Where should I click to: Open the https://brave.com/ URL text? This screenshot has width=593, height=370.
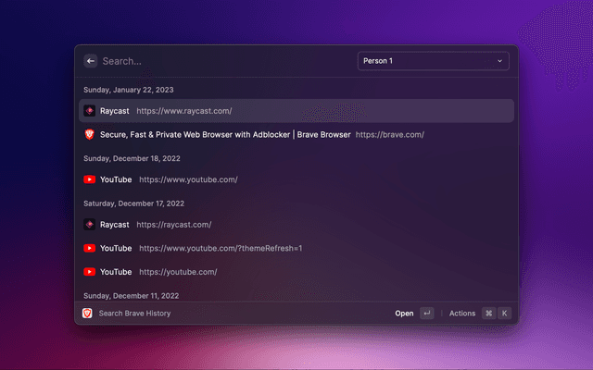(x=389, y=134)
